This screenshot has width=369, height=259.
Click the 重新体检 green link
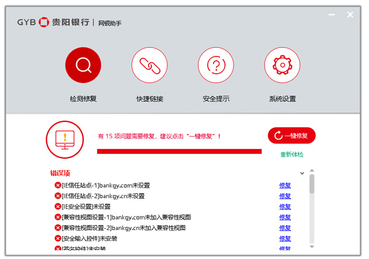click(x=292, y=154)
